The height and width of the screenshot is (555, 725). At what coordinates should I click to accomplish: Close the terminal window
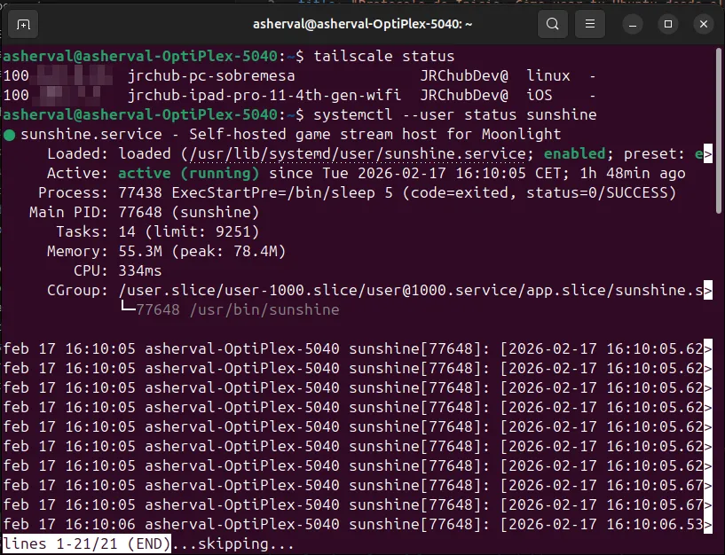[704, 24]
